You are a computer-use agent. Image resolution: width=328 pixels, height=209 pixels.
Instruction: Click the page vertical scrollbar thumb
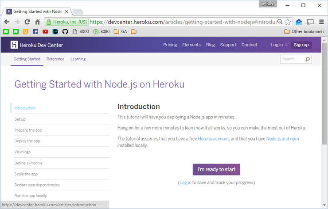pos(324,93)
